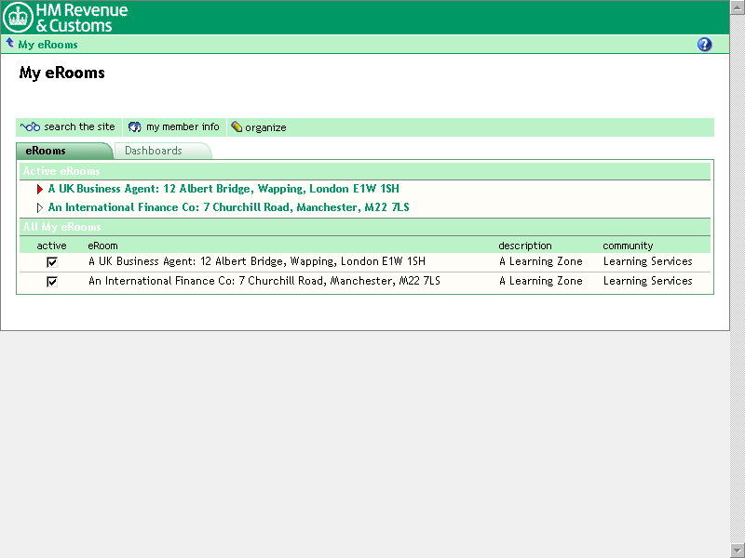The width and height of the screenshot is (745, 558).
Task: Expand the An International Finance Co triangle
Action: 40,208
